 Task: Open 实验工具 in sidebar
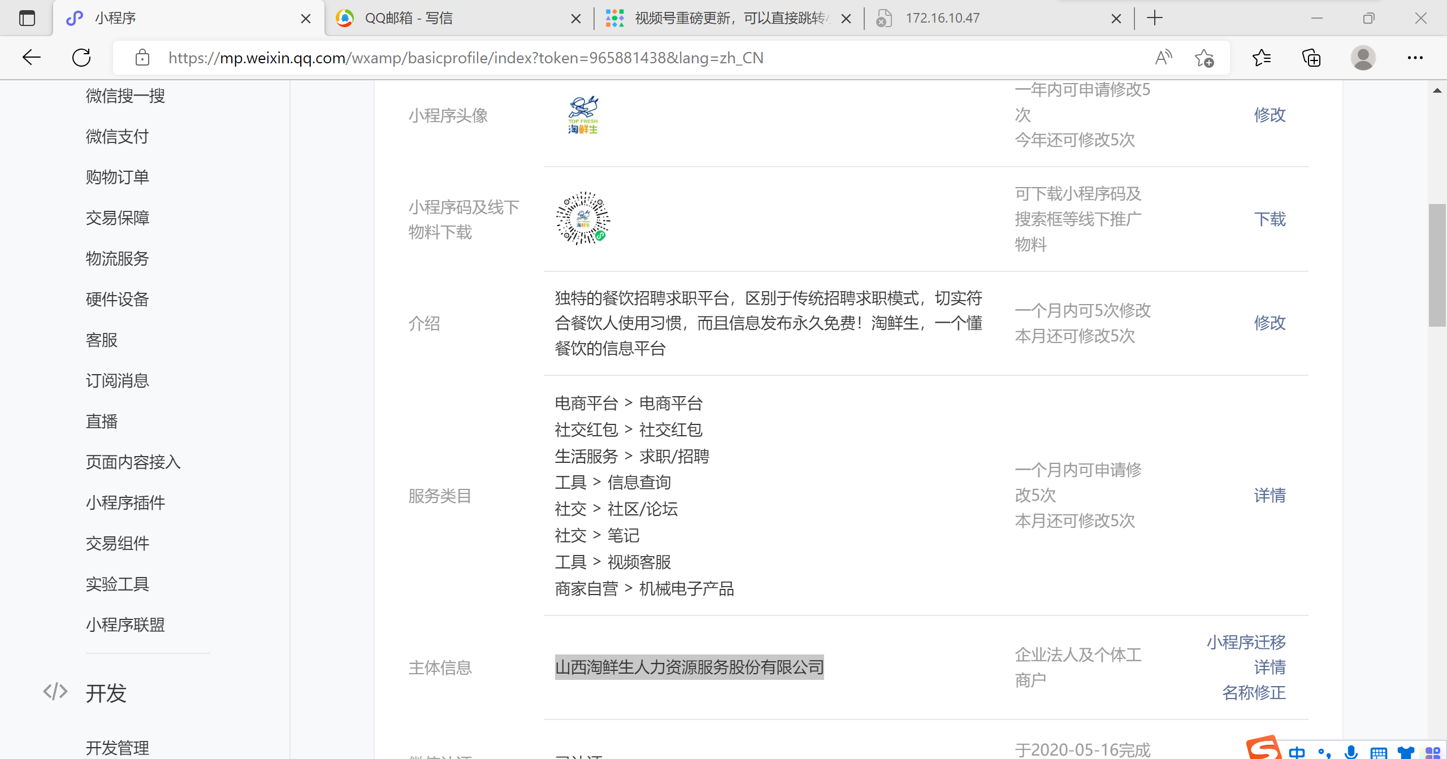pos(118,584)
